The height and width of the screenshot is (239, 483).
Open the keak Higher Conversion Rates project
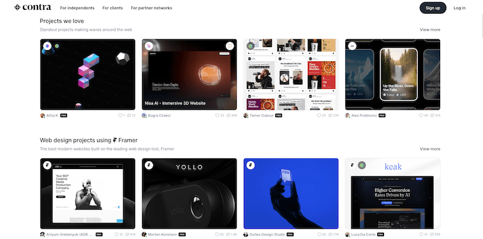click(x=393, y=193)
